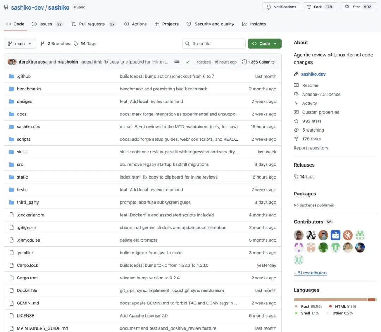This screenshot has width=381, height=332.
Task: Click the eye icon beside 5 watching
Action: pos(296,130)
